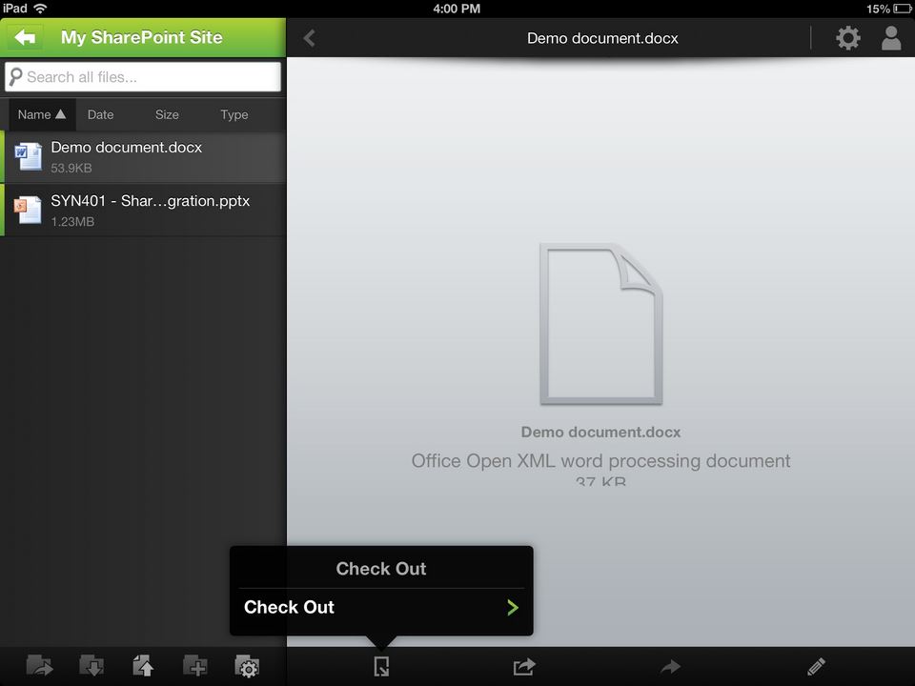Click the Name sort ascending arrow
Image resolution: width=915 pixels, height=686 pixels.
(60, 113)
